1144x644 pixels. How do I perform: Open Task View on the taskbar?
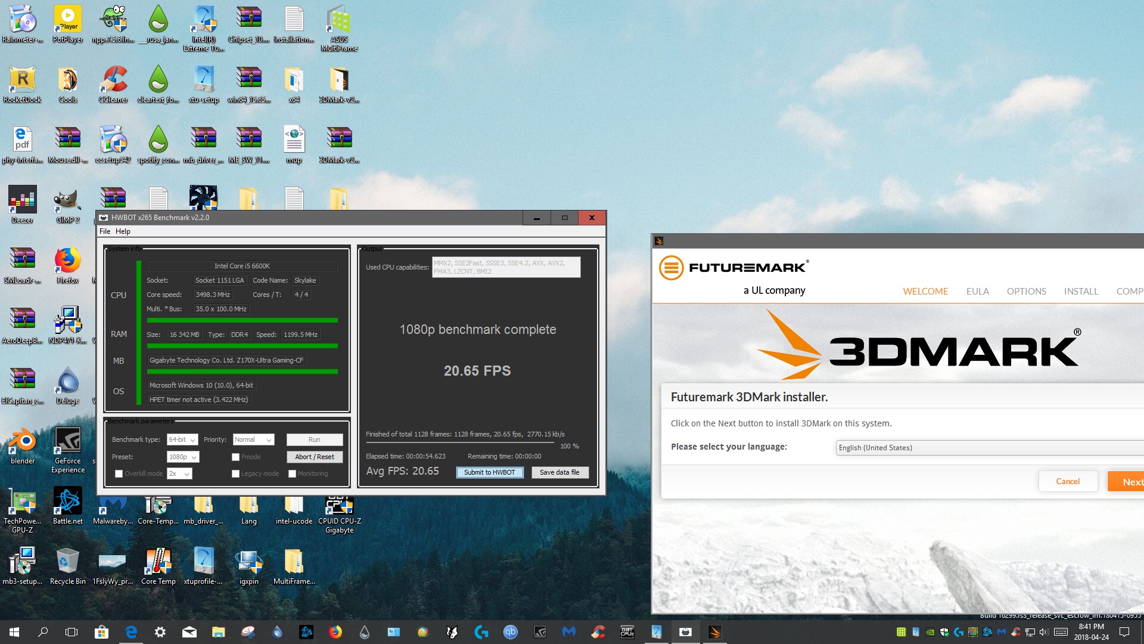(x=71, y=632)
